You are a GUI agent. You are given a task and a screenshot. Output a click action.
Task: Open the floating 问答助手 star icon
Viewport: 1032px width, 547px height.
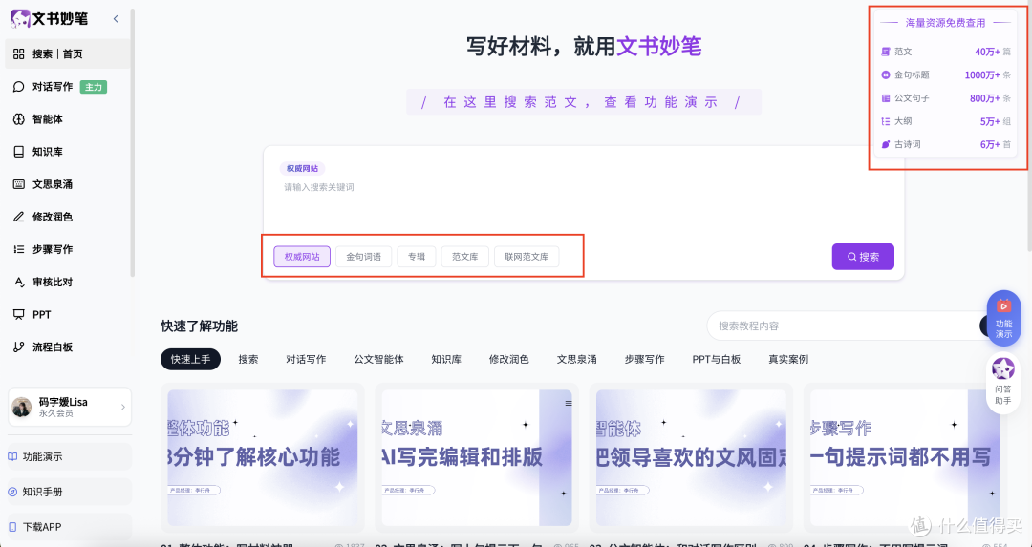coord(1003,368)
